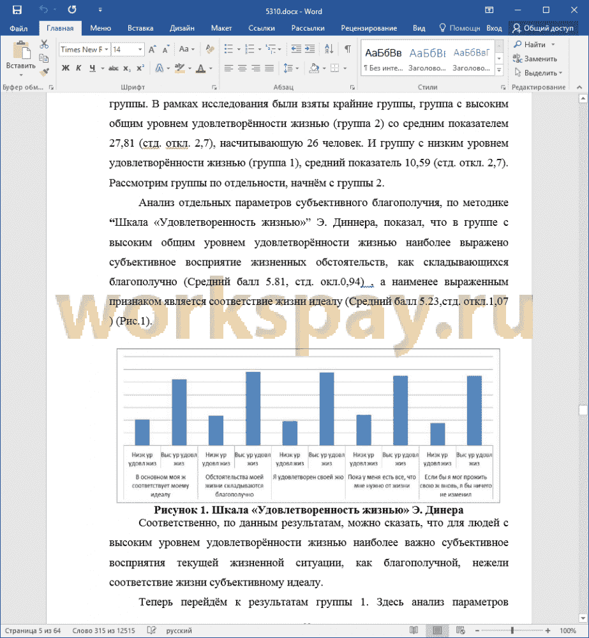Image resolution: width=589 pixels, height=638 pixels.
Task: Click the Вход sign-in button
Action: tap(494, 28)
